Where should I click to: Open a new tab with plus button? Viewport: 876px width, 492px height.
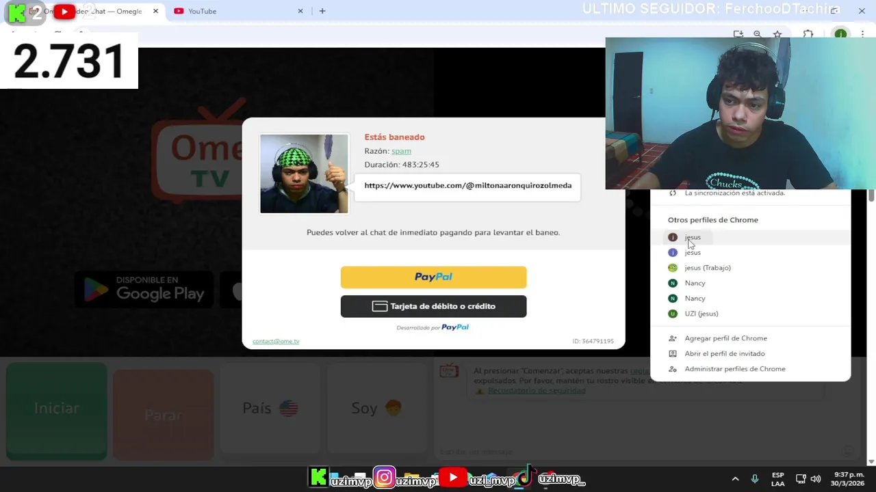322,11
